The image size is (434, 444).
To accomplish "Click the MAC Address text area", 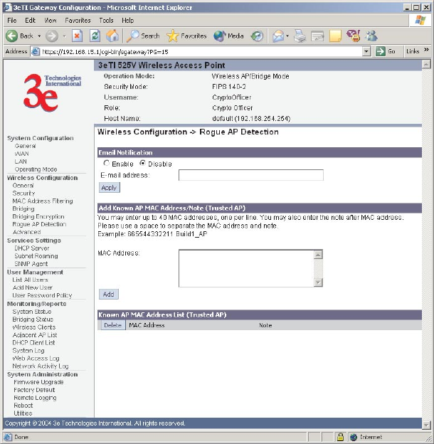I will (246, 268).
